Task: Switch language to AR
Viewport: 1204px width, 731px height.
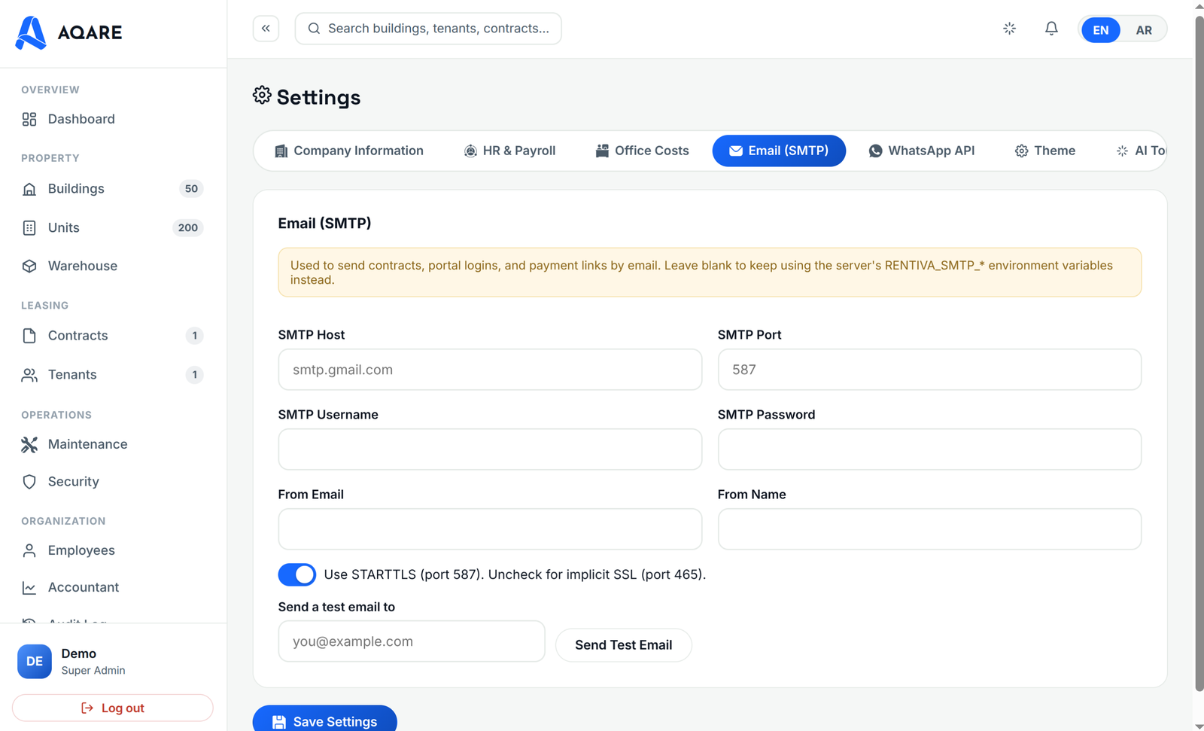Action: [x=1144, y=30]
